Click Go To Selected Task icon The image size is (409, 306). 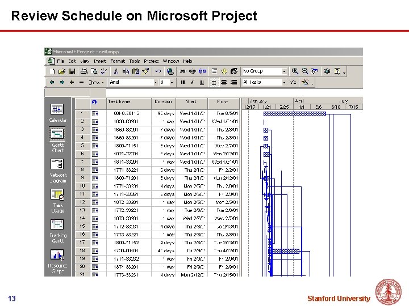(315, 71)
